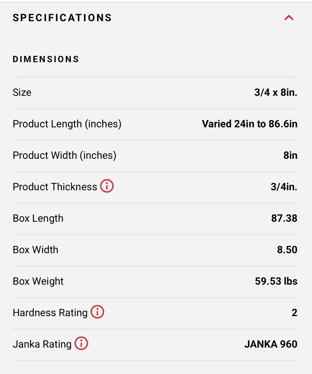Click the JANKA 960 rating value
312x374 pixels.
coord(271,344)
